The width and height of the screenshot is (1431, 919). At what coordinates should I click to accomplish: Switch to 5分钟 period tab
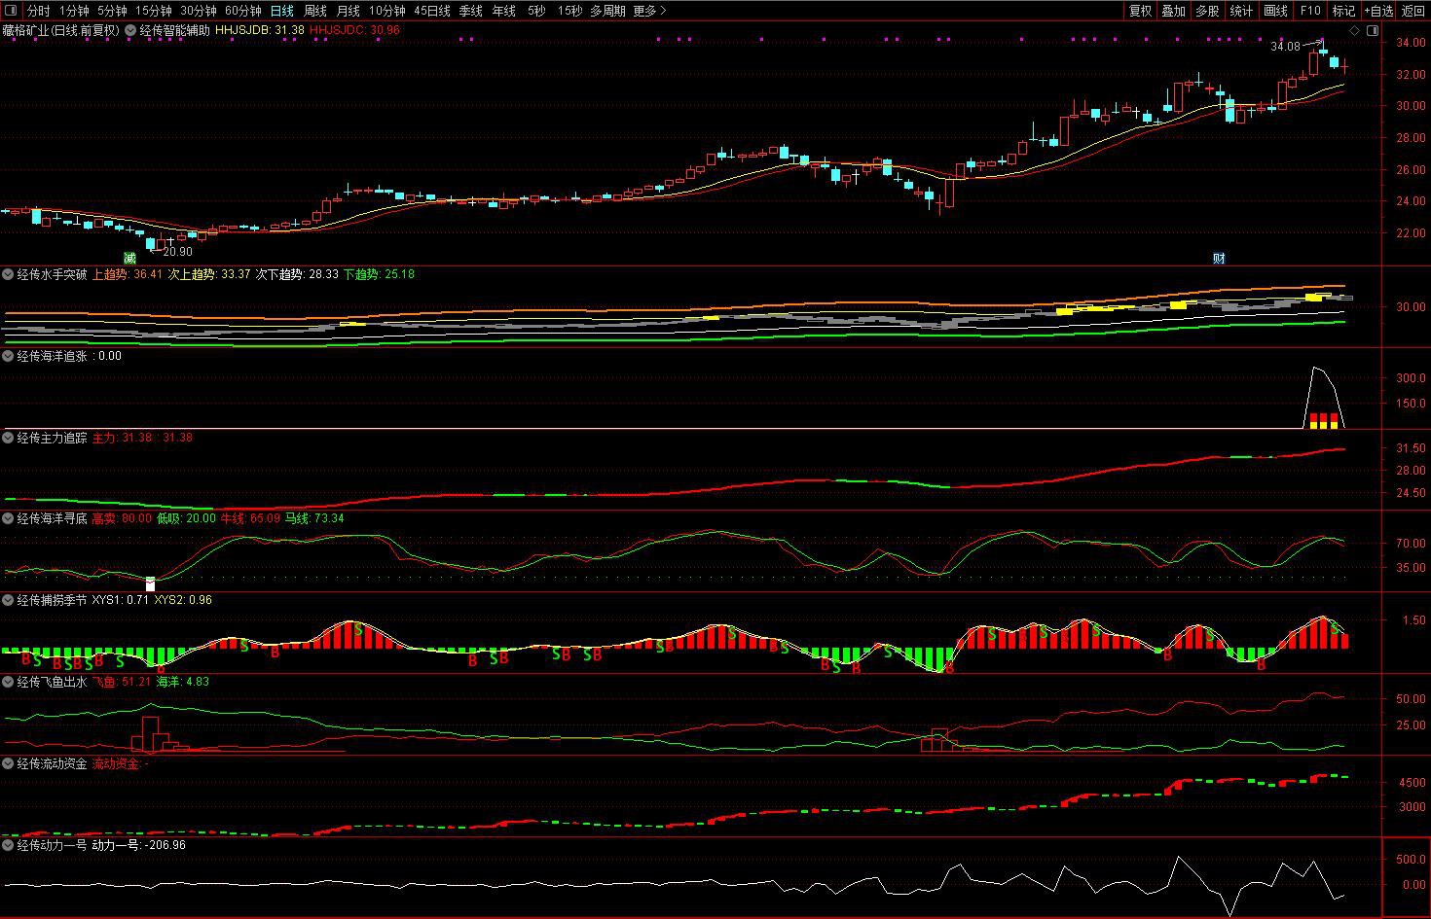click(x=112, y=11)
